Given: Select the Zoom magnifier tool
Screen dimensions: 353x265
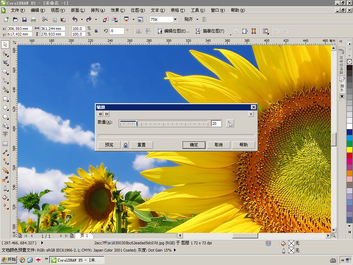Looking at the screenshot, I should (x=5, y=72).
